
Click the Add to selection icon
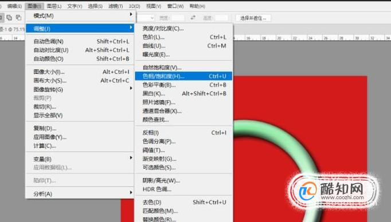point(9,17)
